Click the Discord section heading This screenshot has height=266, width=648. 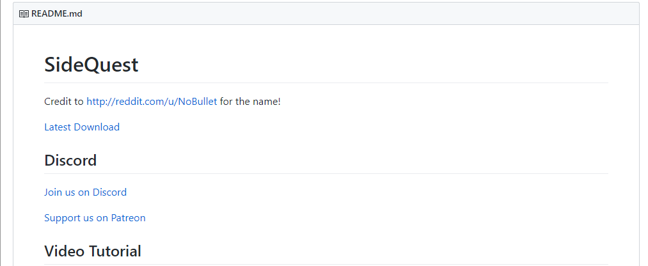(x=70, y=160)
